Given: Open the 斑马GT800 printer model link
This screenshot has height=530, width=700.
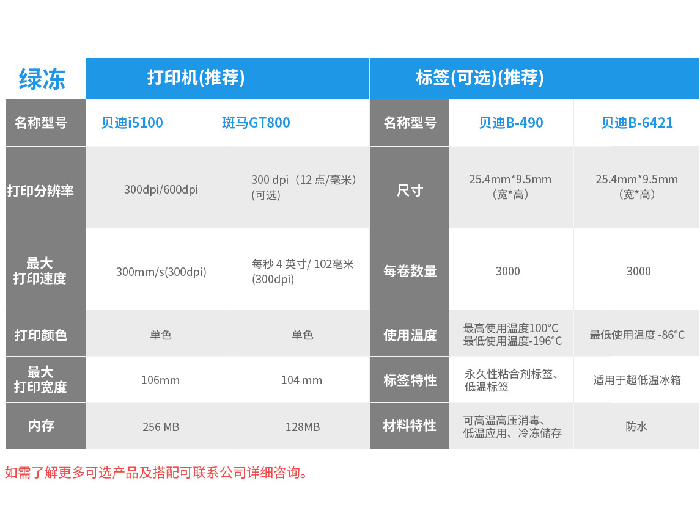Looking at the screenshot, I should pos(256,123).
